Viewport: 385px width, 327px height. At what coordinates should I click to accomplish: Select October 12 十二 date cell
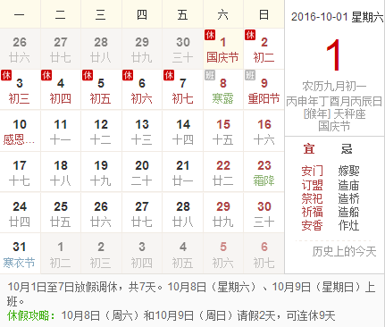coord(101,131)
